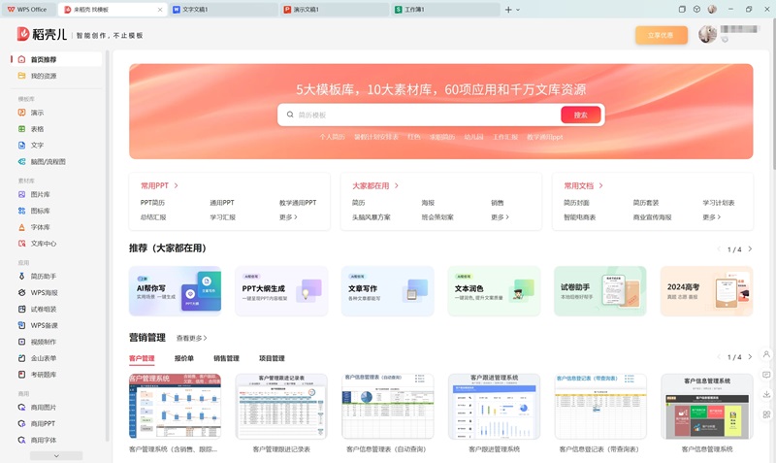Click the download icon on right edge
776x463 pixels.
[766, 394]
